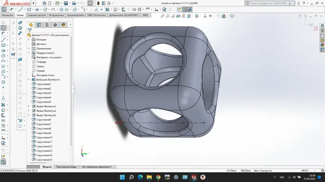Open the Исследование движения 1 bottom tab
Image resolution: width=325 pixels, height=182 pixels.
point(97,167)
